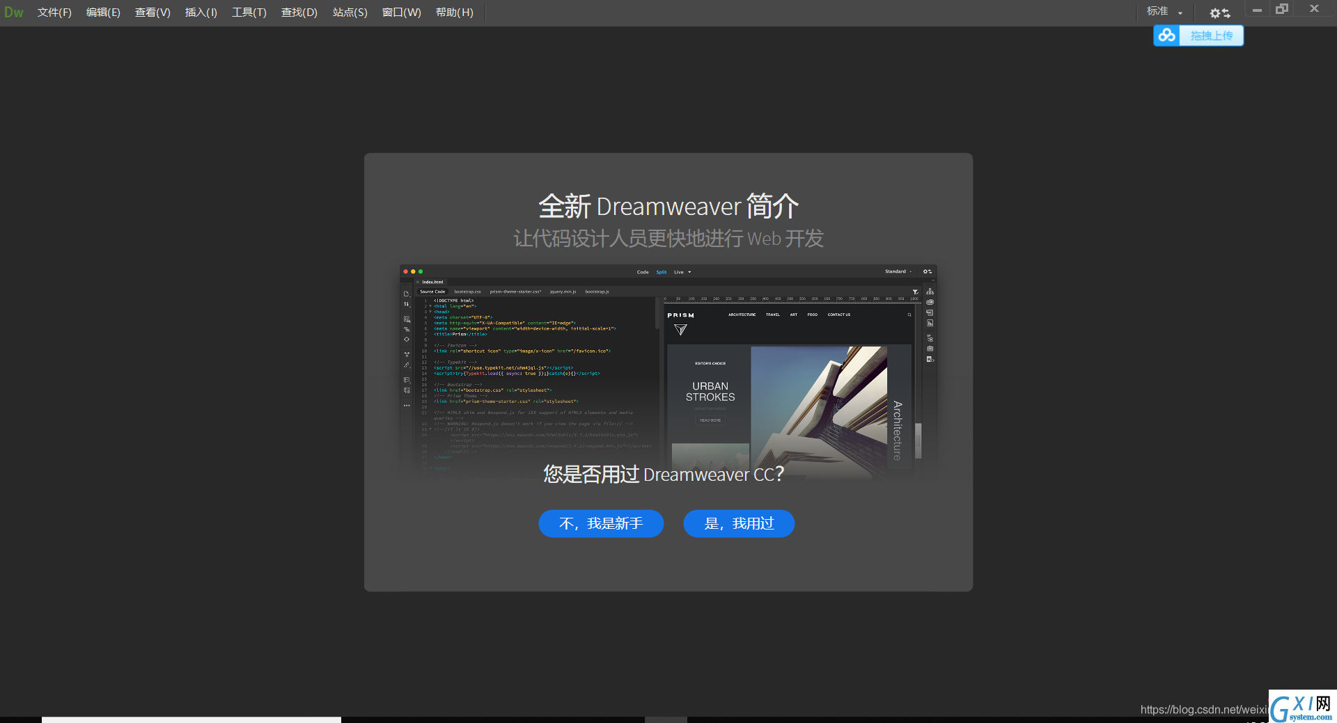This screenshot has width=1337, height=723.
Task: Click the Dreamweaver preview screenshot image
Action: [x=668, y=371]
